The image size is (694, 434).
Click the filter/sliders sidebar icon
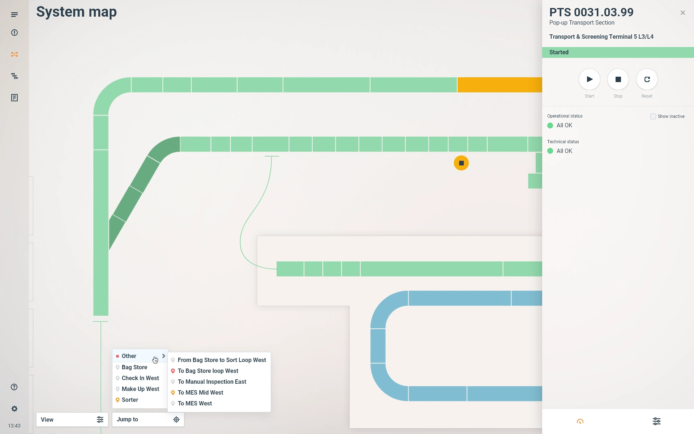tap(14, 76)
